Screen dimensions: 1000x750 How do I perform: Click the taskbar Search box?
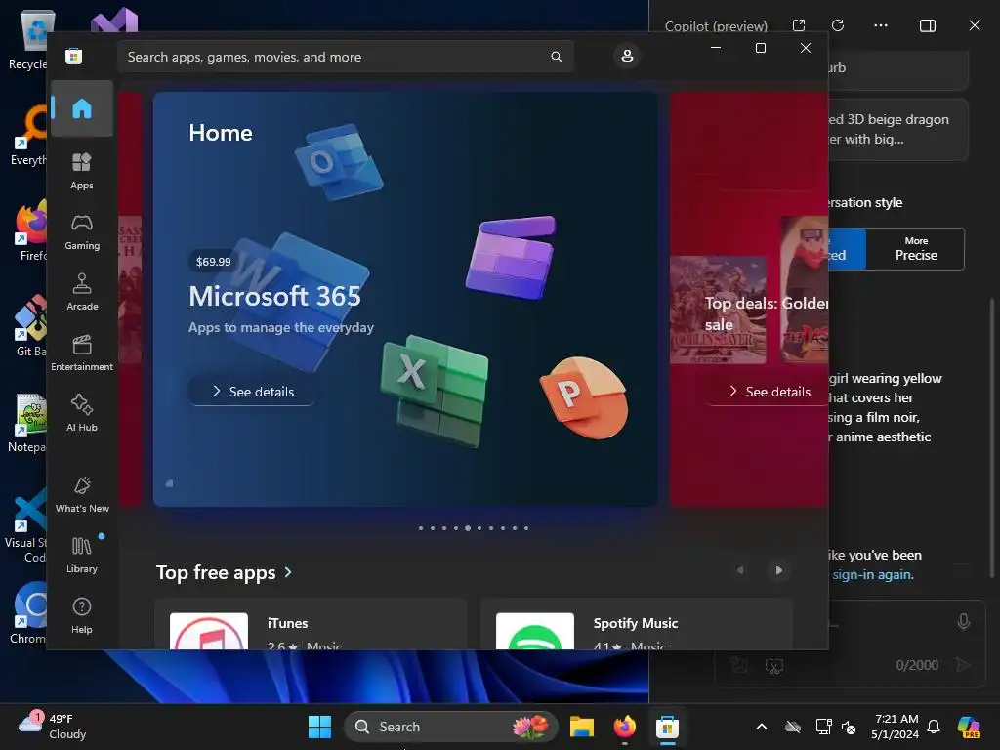point(451,727)
